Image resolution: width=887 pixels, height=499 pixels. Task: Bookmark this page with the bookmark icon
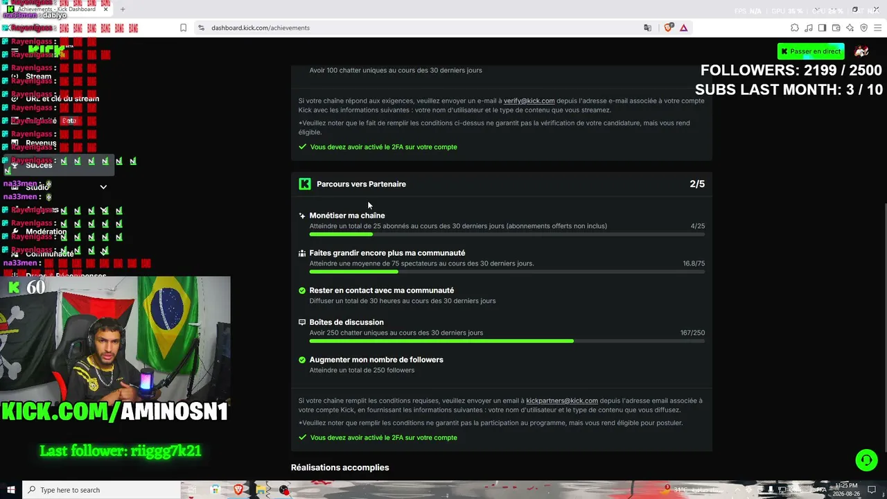pos(183,28)
